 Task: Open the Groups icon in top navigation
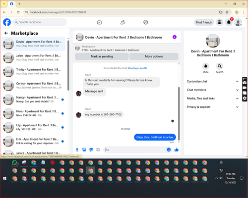pos(146,22)
